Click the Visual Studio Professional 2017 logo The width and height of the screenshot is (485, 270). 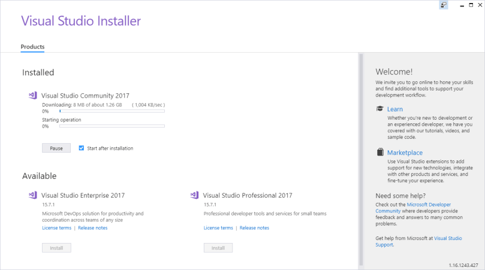[x=194, y=195]
